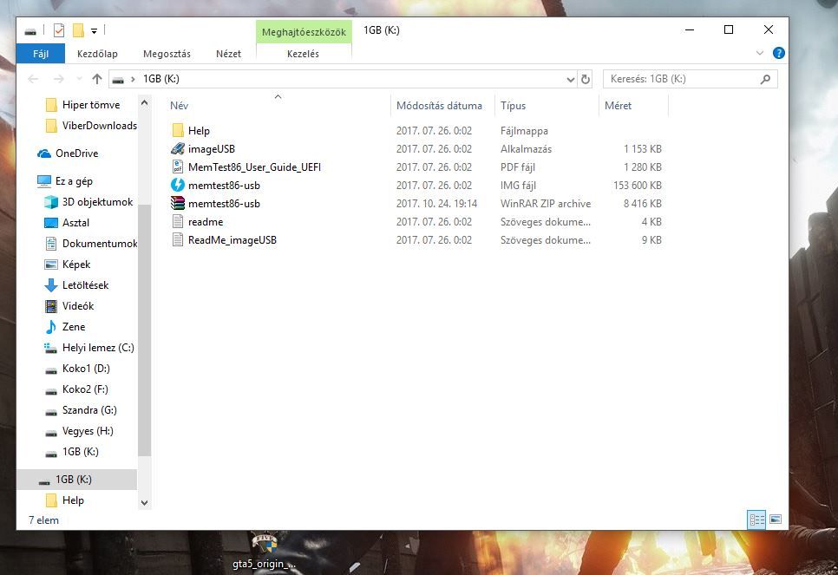
Task: Select the Help folder in file list
Action: (x=199, y=130)
